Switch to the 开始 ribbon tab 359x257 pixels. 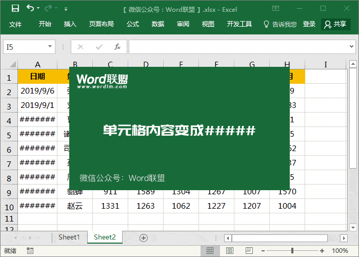point(45,24)
